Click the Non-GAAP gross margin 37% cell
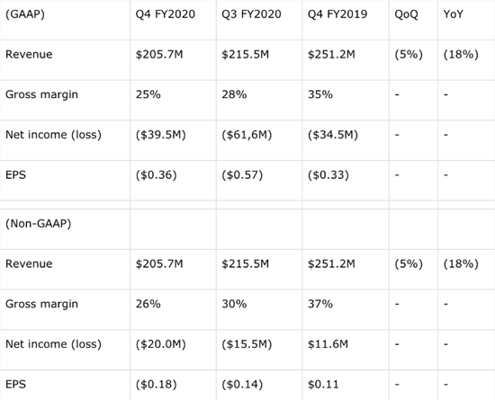Screen dimensions: 495x400 (x=320, y=304)
